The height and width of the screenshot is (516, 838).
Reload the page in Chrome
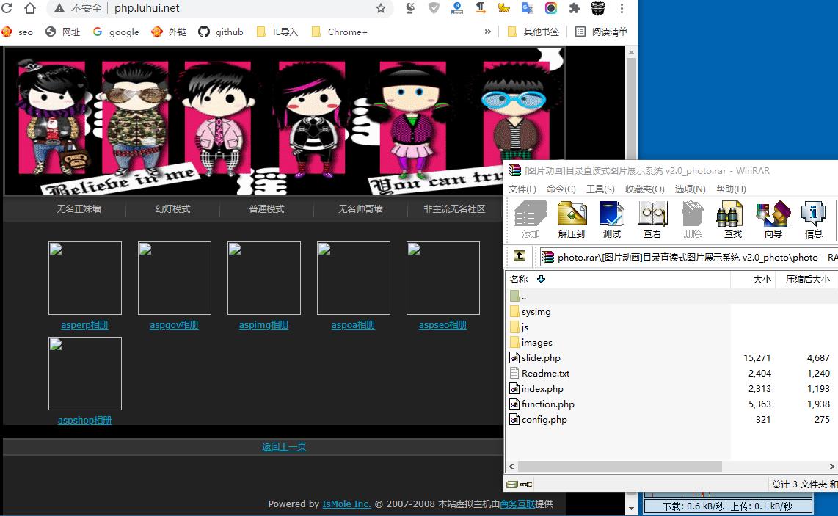(x=7, y=8)
